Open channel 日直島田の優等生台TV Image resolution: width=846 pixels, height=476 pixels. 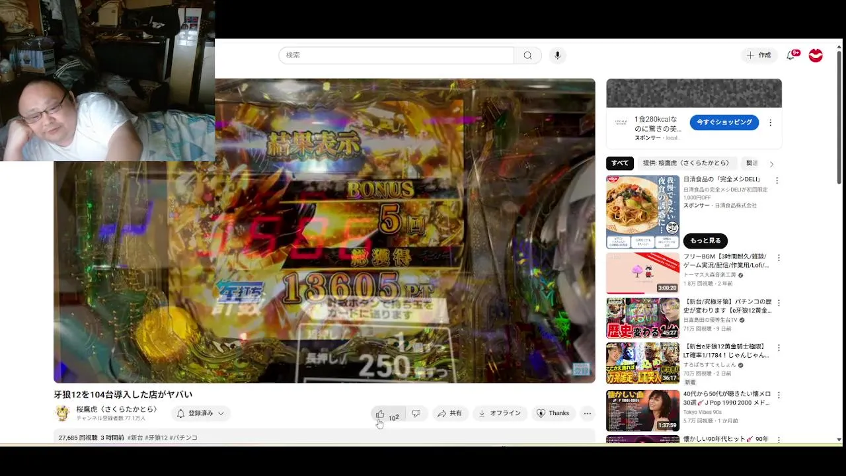(711, 320)
